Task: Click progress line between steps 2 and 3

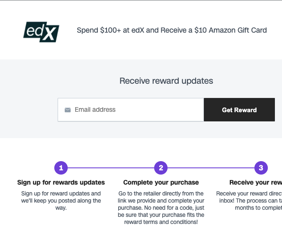Action: 211,168
